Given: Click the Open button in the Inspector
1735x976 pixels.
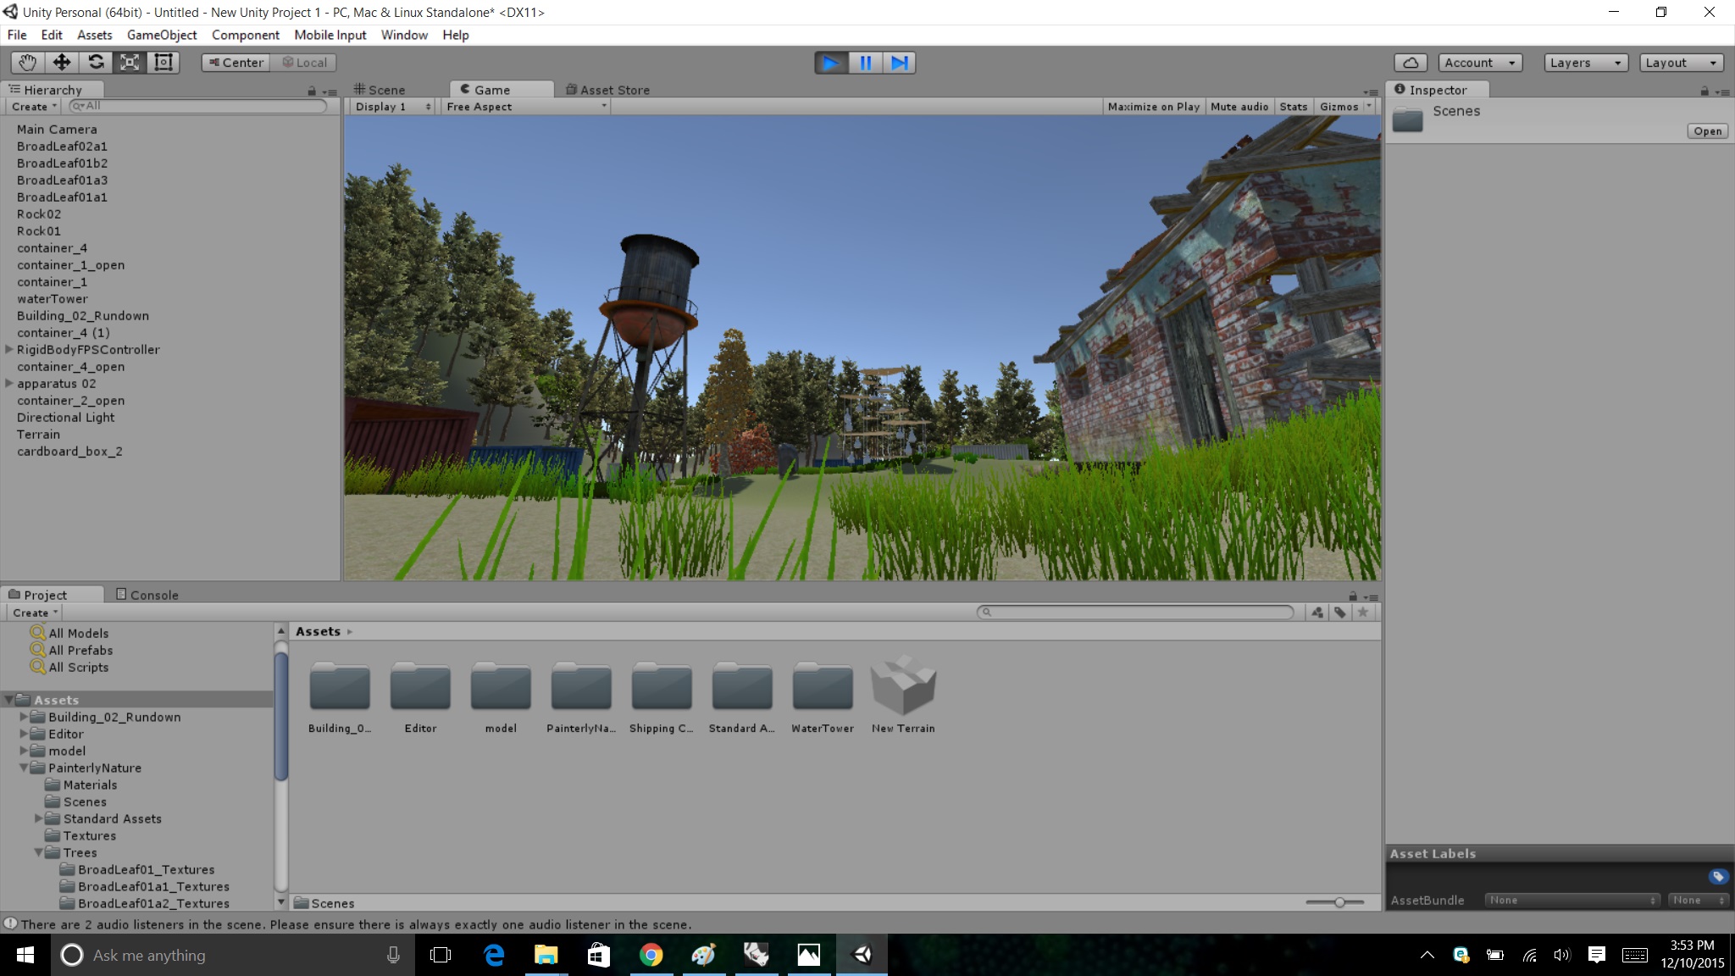Looking at the screenshot, I should pos(1706,130).
